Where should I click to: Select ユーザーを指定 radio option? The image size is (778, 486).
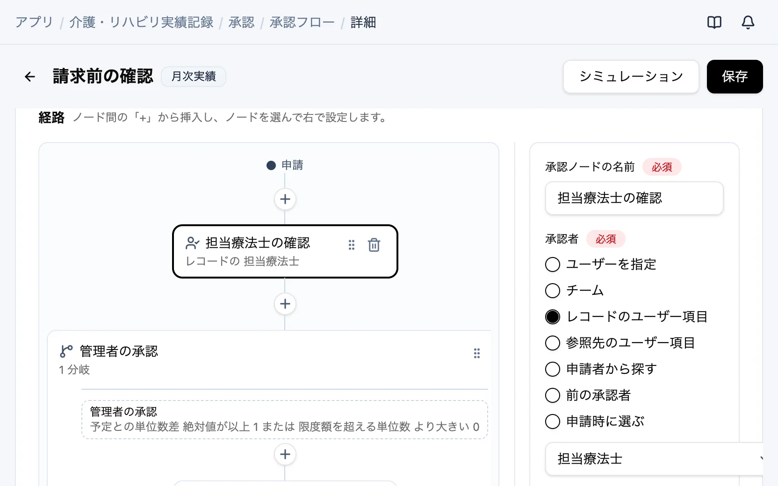[553, 264]
